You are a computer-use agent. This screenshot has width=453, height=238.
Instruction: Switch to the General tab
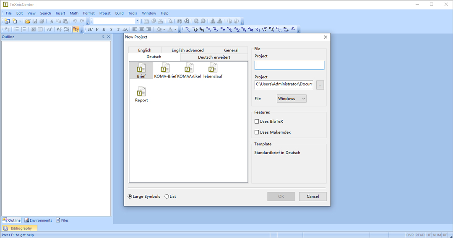coord(231,50)
